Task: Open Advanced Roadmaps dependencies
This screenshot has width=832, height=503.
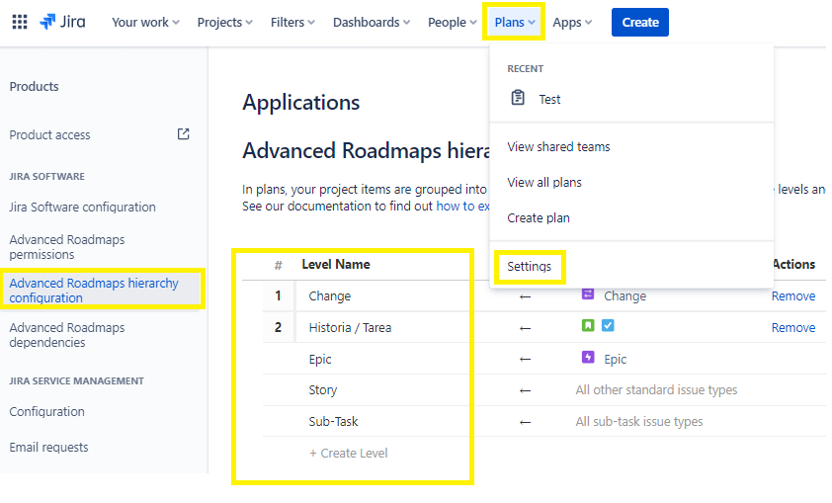Action: [67, 335]
